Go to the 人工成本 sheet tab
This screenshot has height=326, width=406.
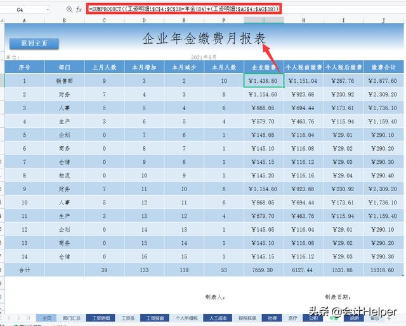216,318
